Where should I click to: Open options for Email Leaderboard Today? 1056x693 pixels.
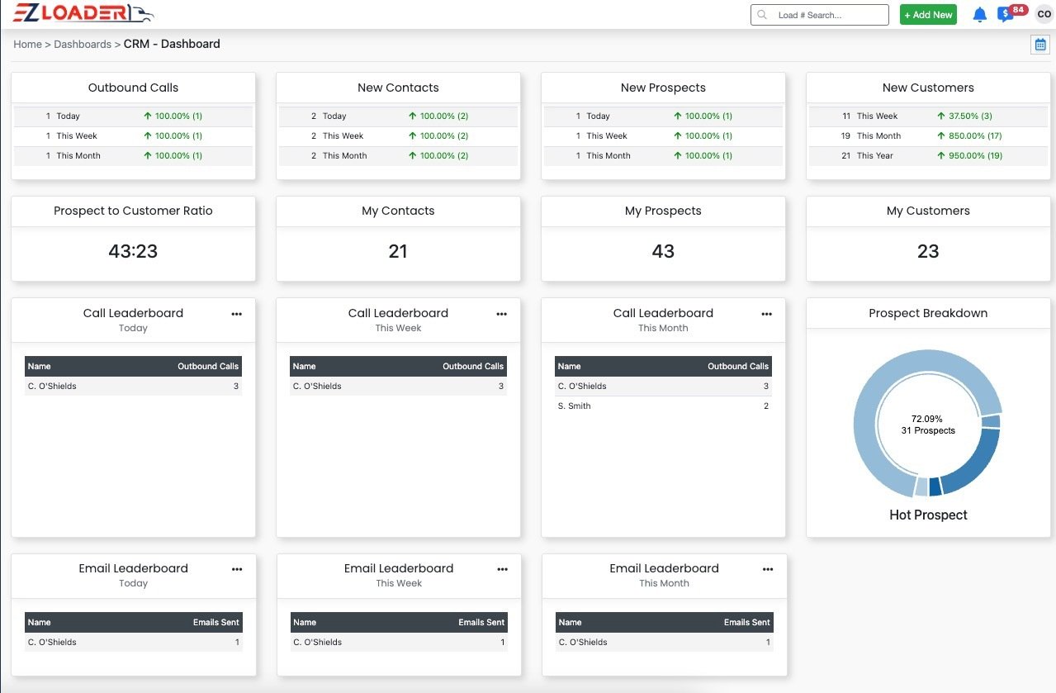pyautogui.click(x=237, y=569)
